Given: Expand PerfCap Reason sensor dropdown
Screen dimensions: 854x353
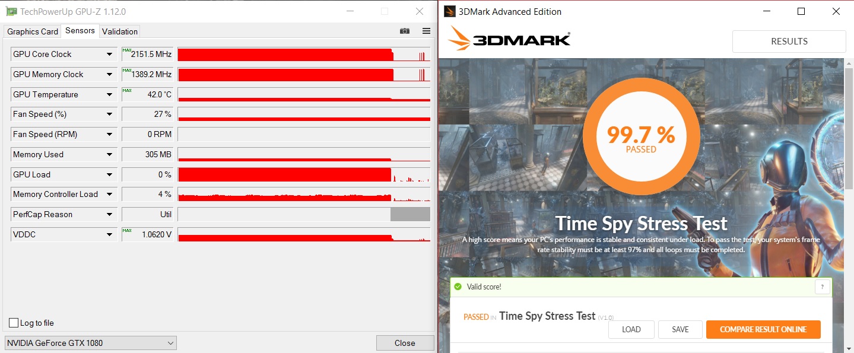Looking at the screenshot, I should [109, 214].
